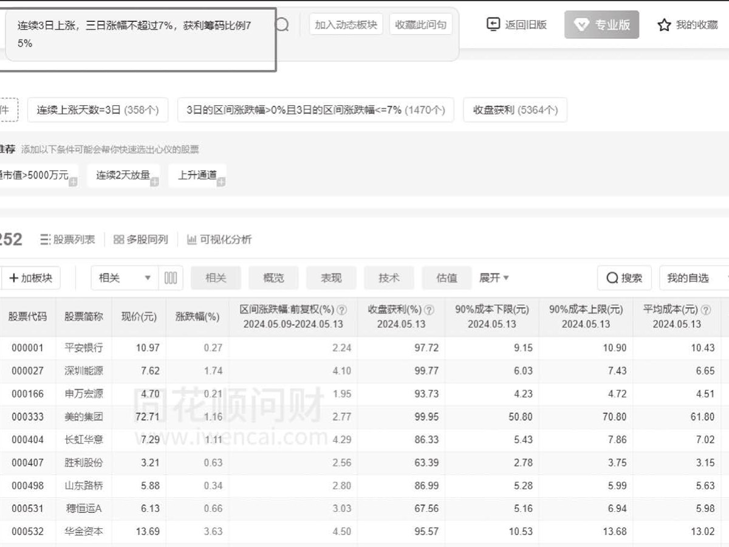Open stock 穗恒运A

click(84, 508)
